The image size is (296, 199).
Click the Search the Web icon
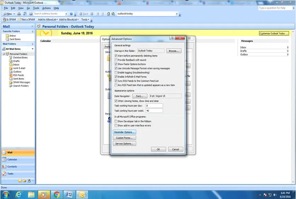pyautogui.click(x=113, y=14)
